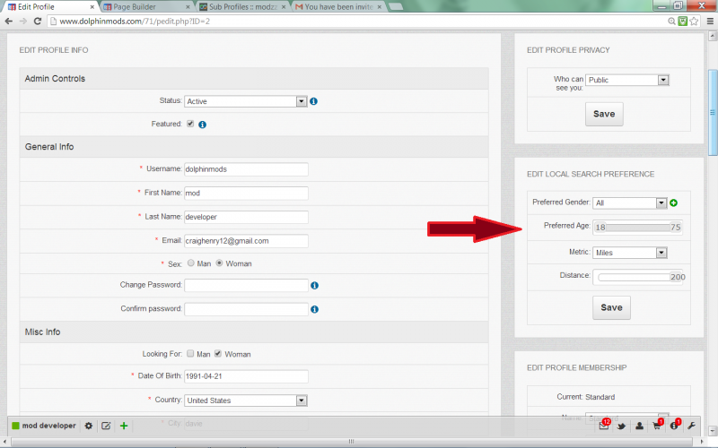Click the green shield extension icon
Screen dimensions: 718x448
(x=682, y=21)
